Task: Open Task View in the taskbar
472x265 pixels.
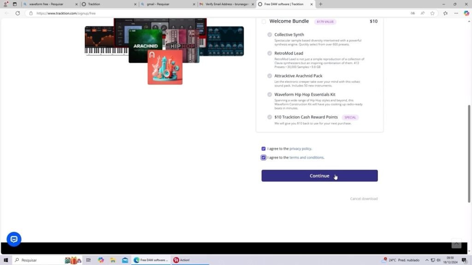Action: (x=88, y=260)
